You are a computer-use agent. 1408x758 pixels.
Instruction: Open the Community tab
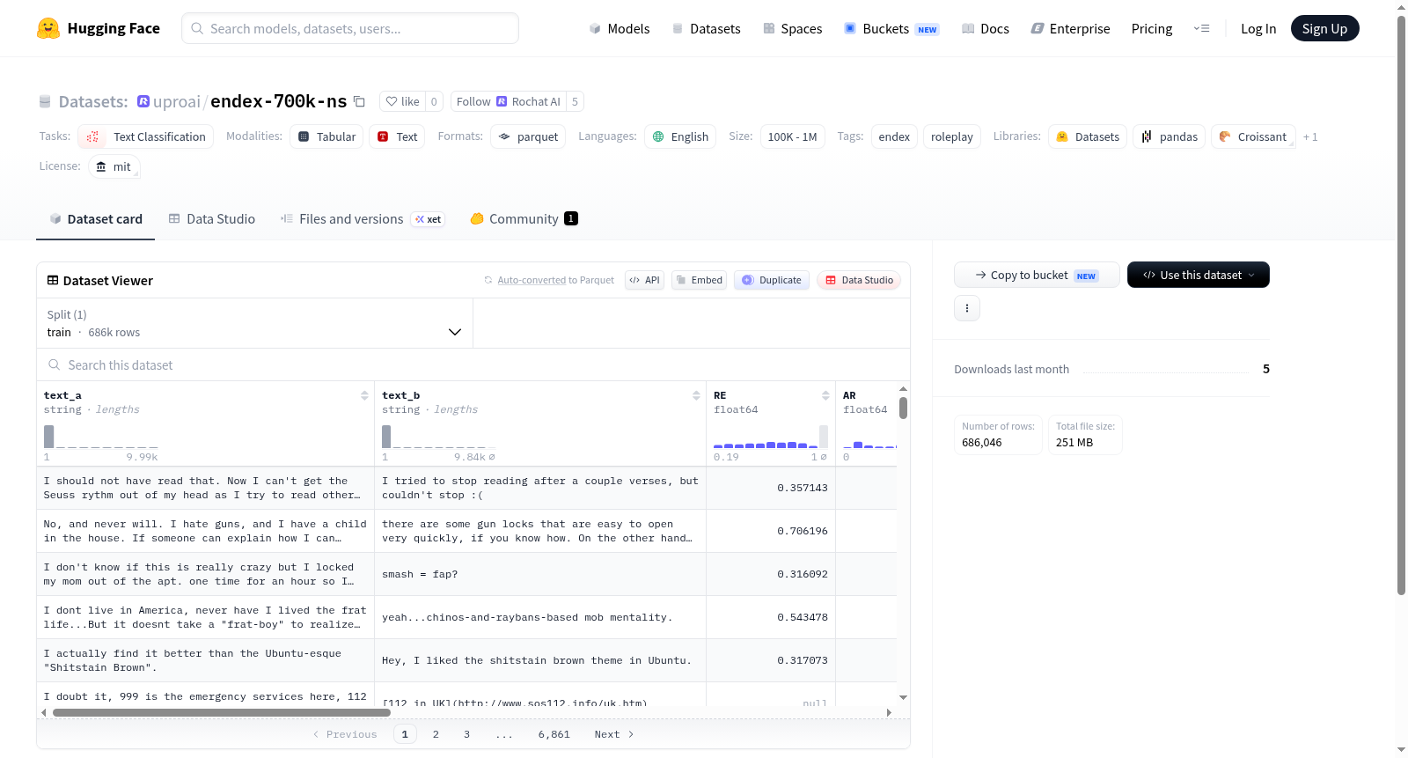coord(524,218)
